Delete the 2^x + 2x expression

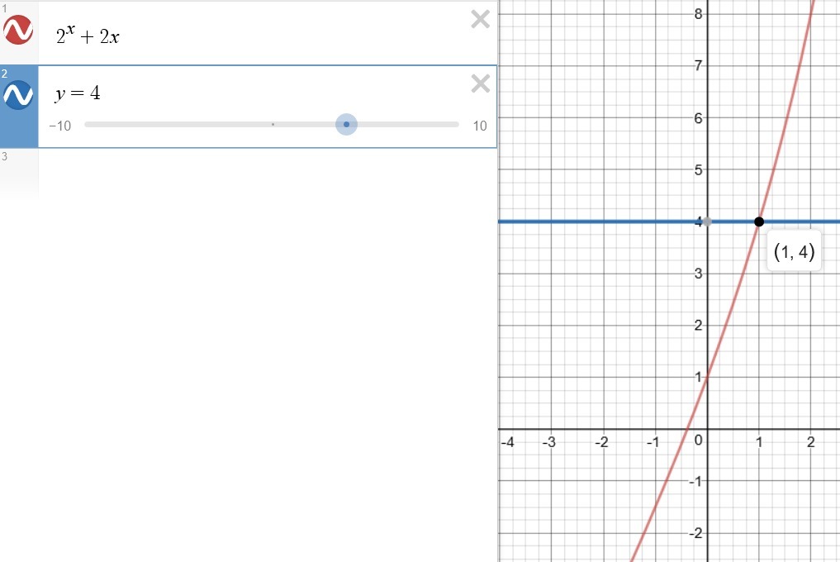(x=480, y=20)
